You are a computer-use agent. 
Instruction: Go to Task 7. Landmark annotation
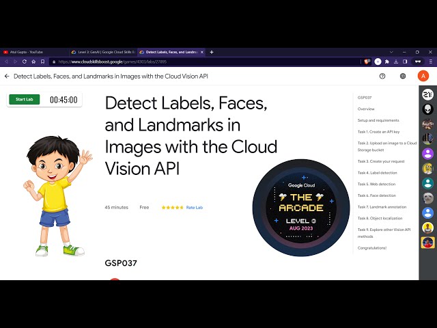382,207
